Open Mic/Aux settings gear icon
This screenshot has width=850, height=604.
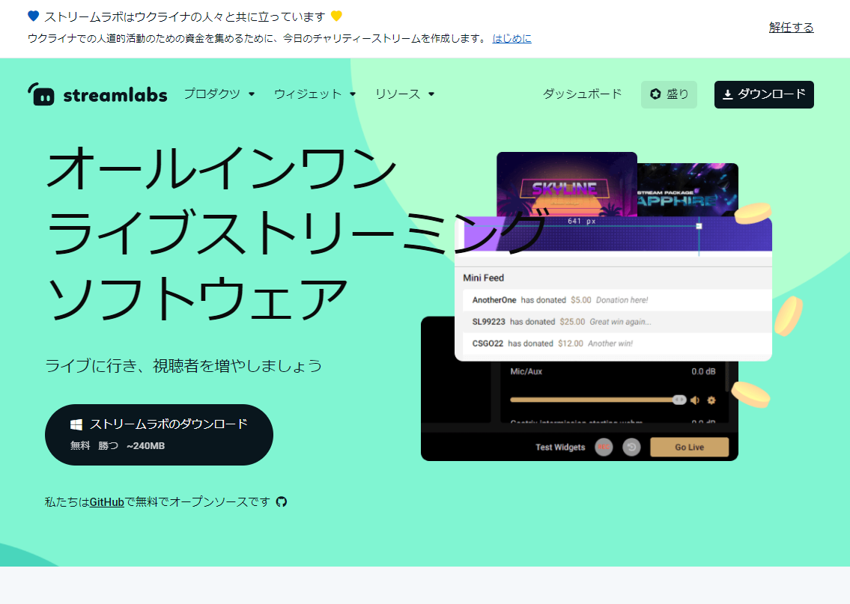[711, 400]
